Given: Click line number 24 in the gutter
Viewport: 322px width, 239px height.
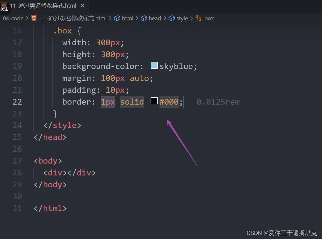Looking at the screenshot, I should 17,125.
